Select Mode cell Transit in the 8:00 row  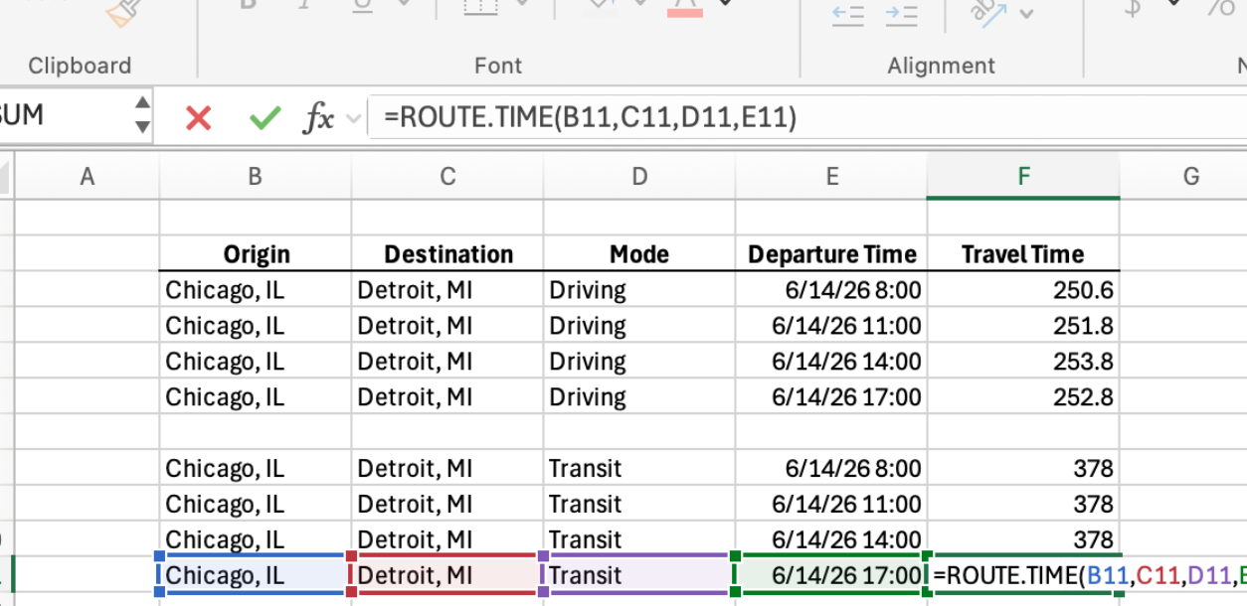point(639,468)
